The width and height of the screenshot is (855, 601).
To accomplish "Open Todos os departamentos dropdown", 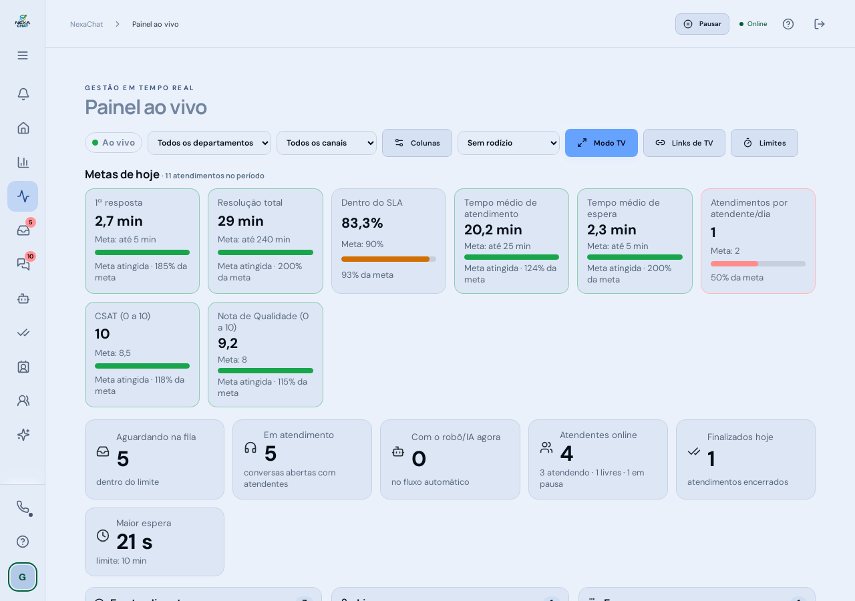I will (x=209, y=143).
